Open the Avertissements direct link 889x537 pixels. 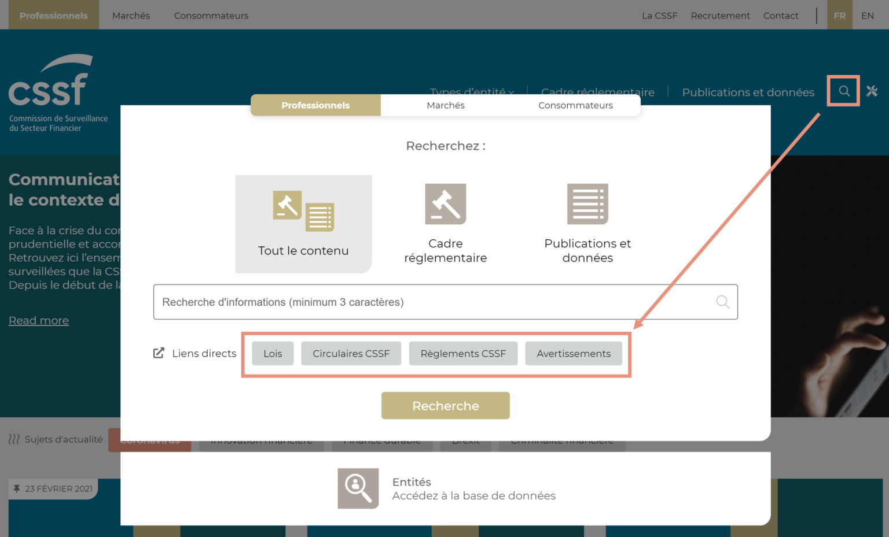click(x=573, y=354)
